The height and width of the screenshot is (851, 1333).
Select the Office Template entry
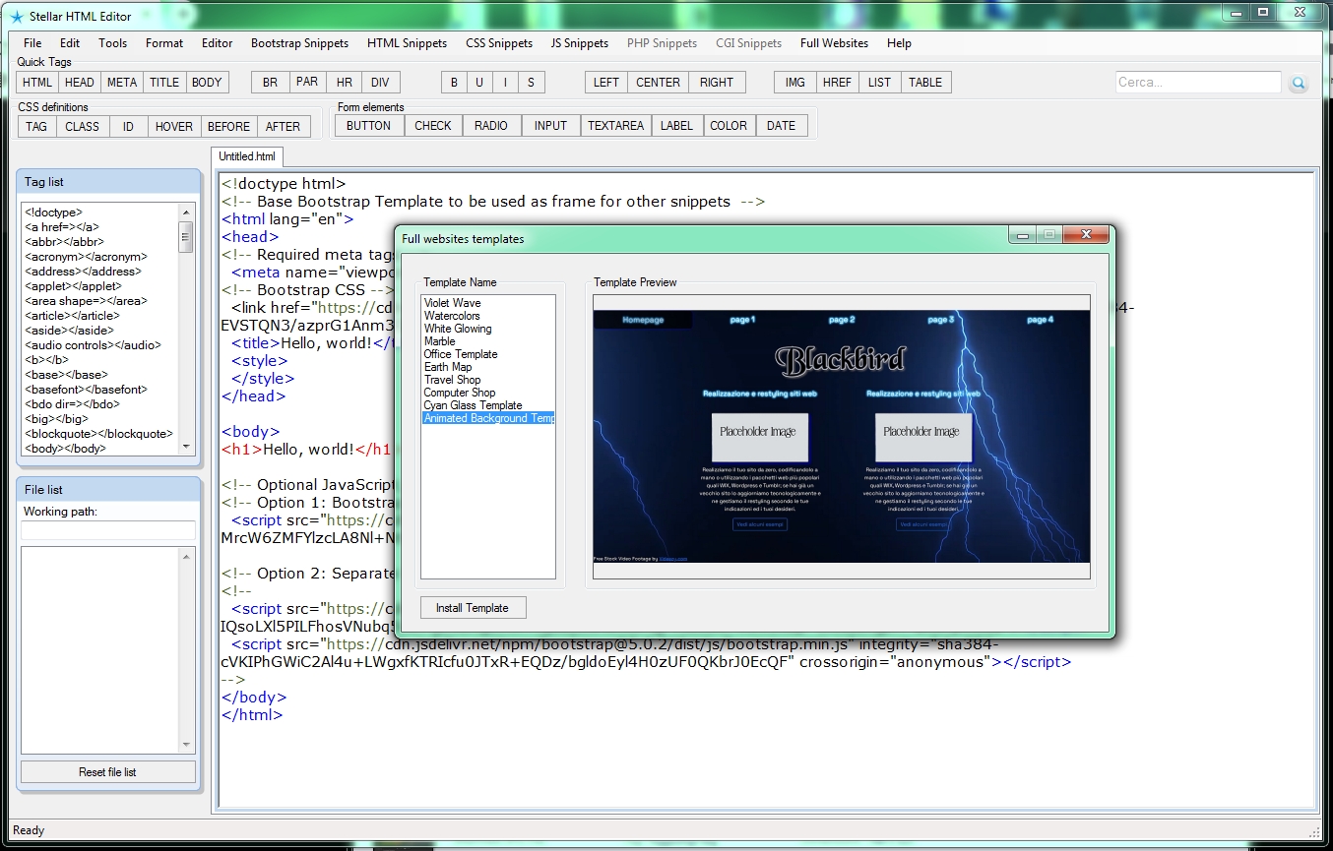pyautogui.click(x=461, y=354)
